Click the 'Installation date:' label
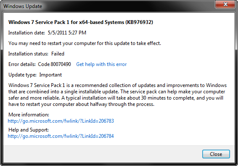 26,33
